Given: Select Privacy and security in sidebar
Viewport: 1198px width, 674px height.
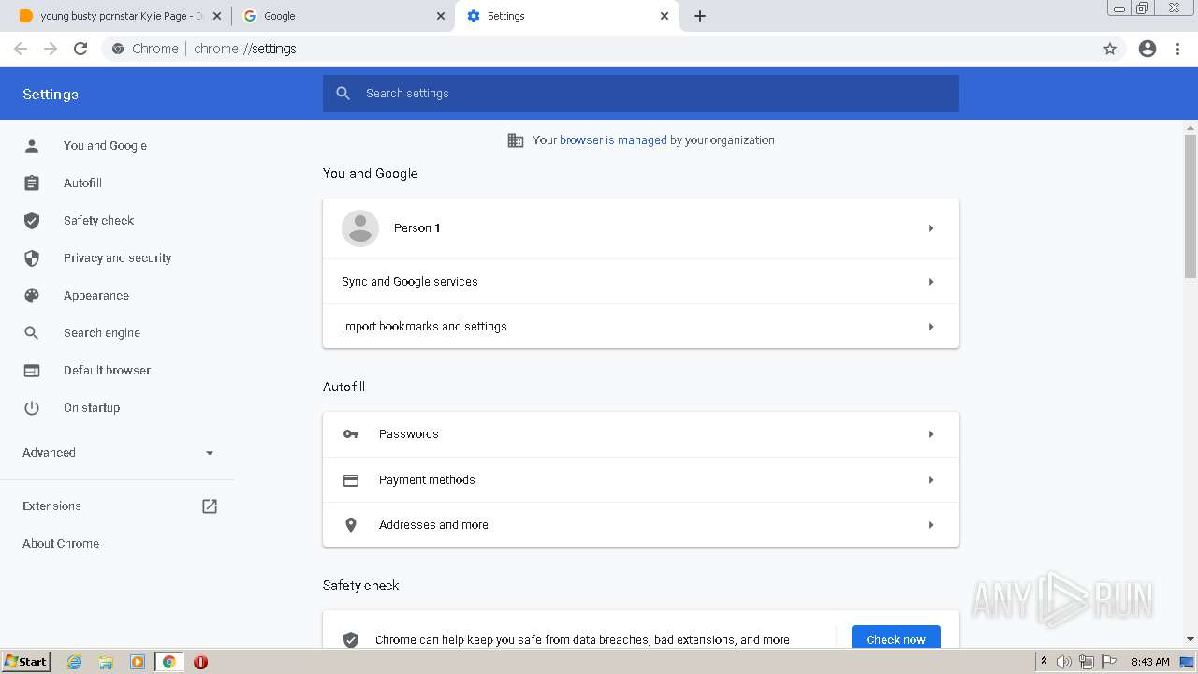Looking at the screenshot, I should [117, 258].
